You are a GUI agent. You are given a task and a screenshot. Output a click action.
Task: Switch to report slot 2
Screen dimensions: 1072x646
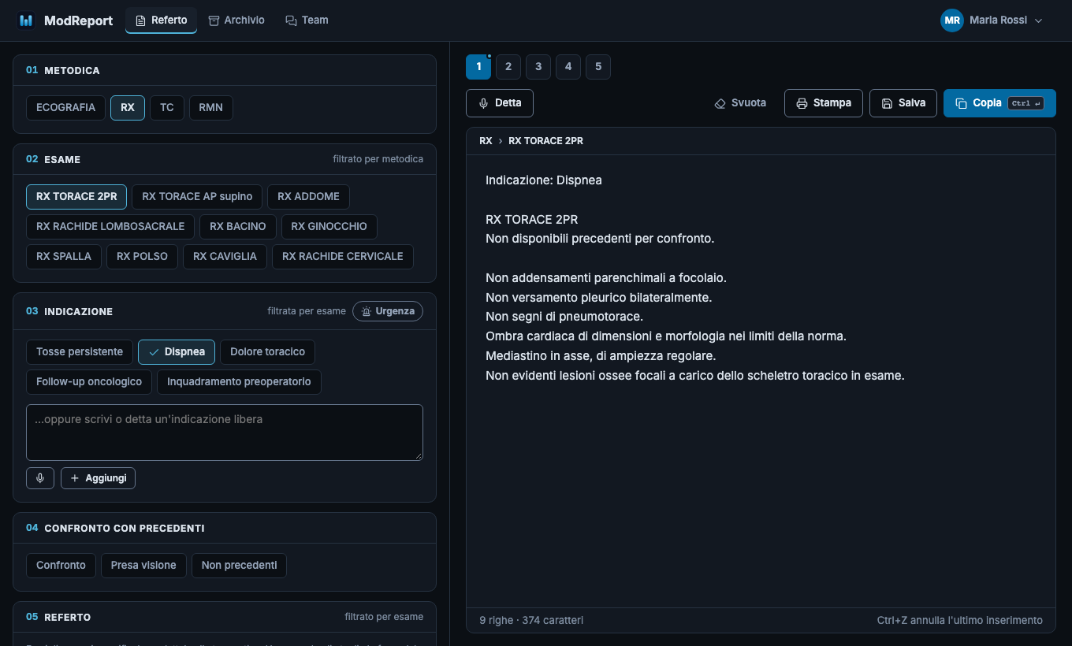pyautogui.click(x=508, y=67)
